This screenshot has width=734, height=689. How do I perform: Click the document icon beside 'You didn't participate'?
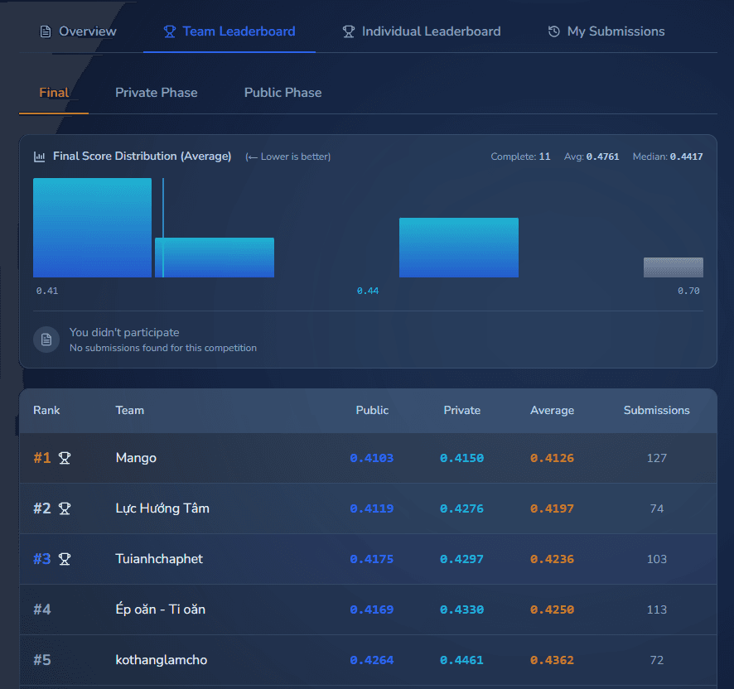[x=46, y=340]
